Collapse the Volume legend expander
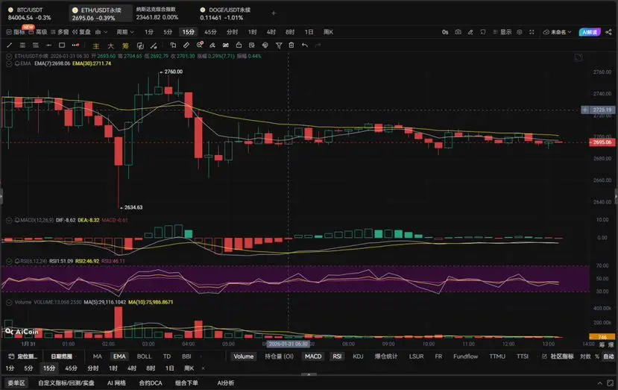 9,302
